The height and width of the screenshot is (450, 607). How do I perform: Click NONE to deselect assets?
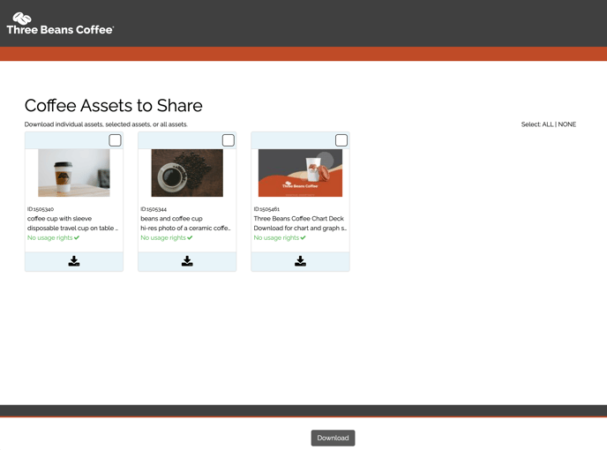click(567, 124)
